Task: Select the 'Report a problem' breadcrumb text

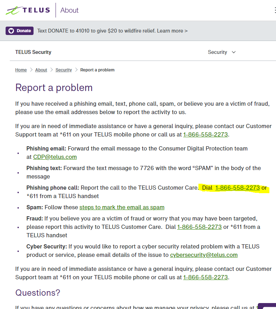Action: [x=97, y=70]
